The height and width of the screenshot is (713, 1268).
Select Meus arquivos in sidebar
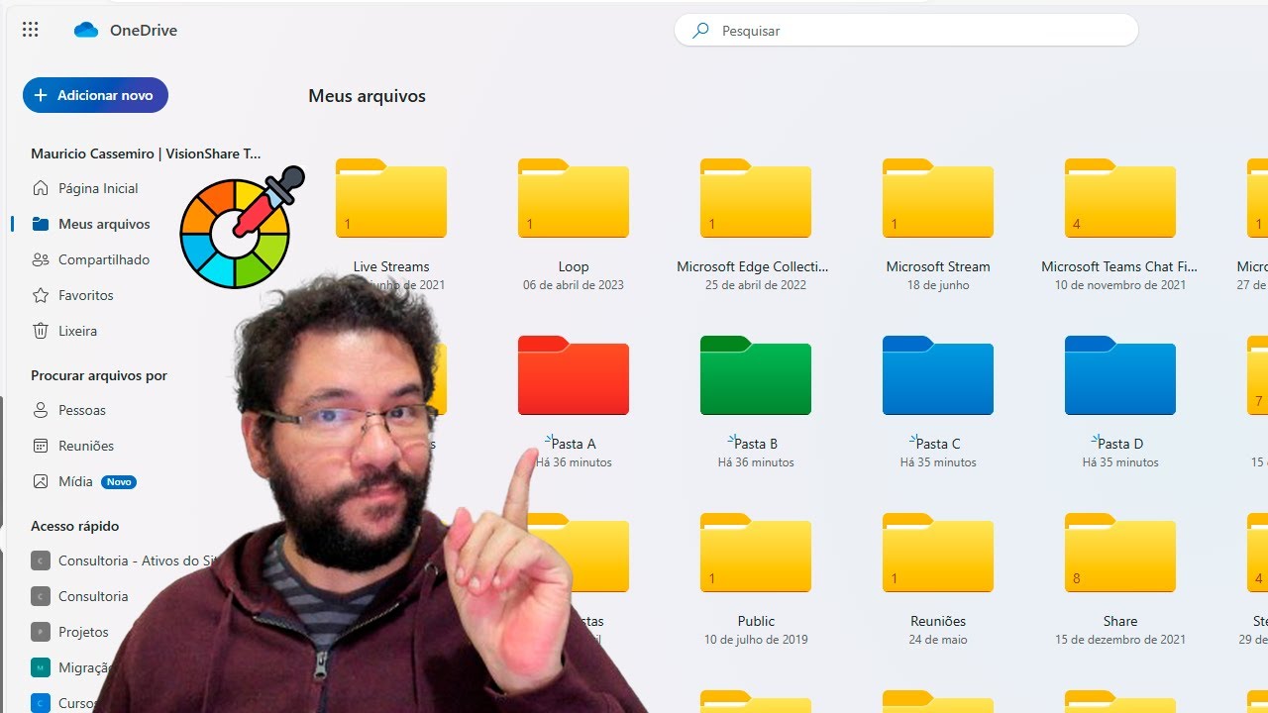[x=104, y=224]
